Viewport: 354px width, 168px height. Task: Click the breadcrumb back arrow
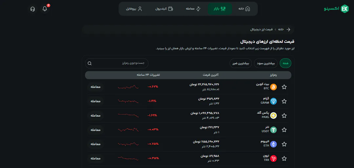(x=288, y=29)
